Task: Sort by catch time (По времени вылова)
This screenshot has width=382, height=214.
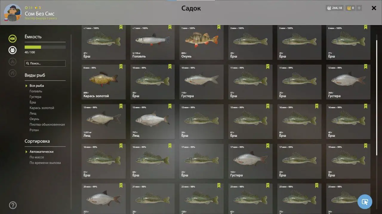Action: click(x=45, y=163)
